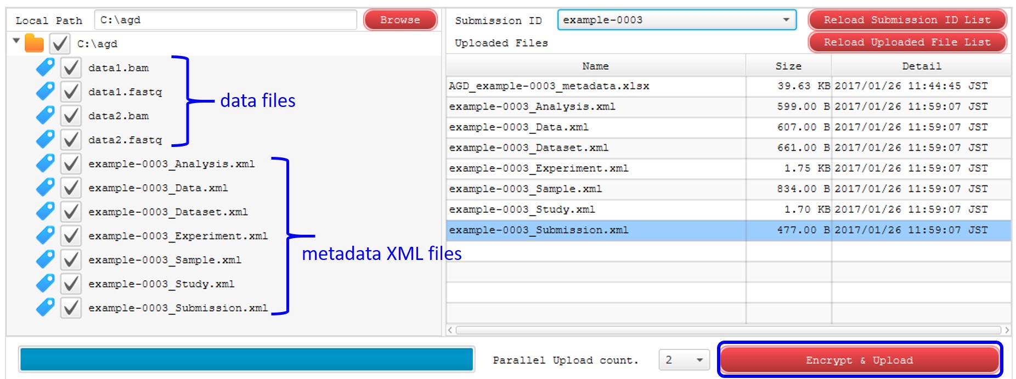Image resolution: width=1016 pixels, height=379 pixels.
Task: Click tag icon beside example-0003_Study.xml
Action: pos(45,284)
